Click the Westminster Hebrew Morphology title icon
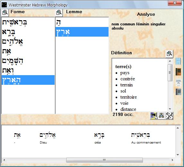The width and height of the screenshot is (184, 167). pyautogui.click(x=4, y=5)
